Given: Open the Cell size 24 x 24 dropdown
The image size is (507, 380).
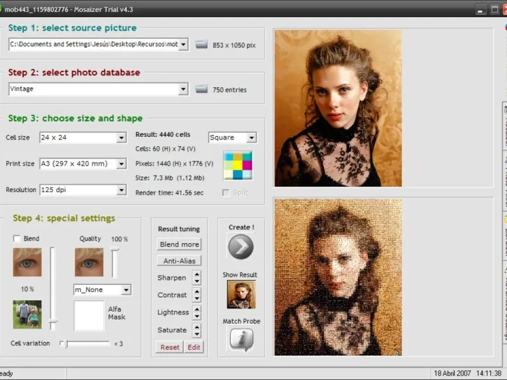Looking at the screenshot, I should click(x=121, y=137).
